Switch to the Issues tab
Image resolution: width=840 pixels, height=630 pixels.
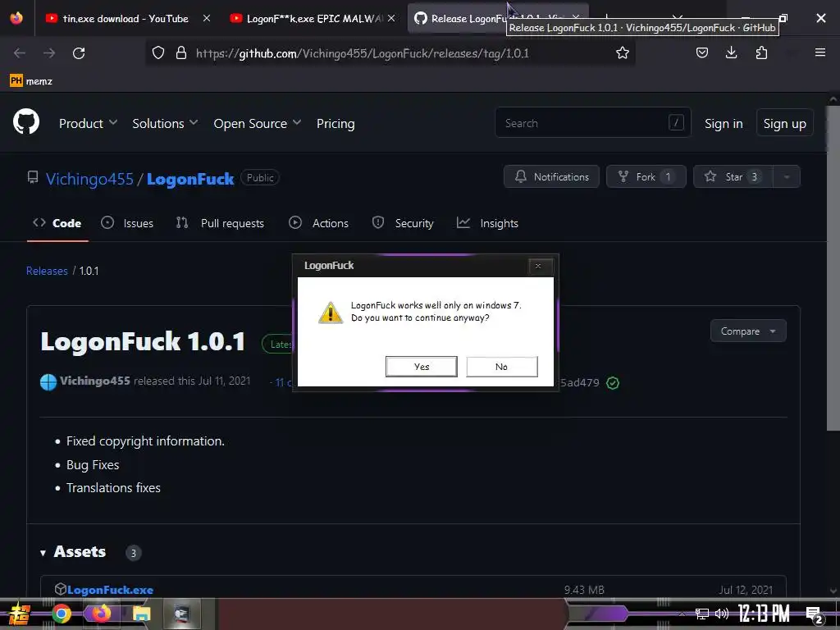[127, 223]
